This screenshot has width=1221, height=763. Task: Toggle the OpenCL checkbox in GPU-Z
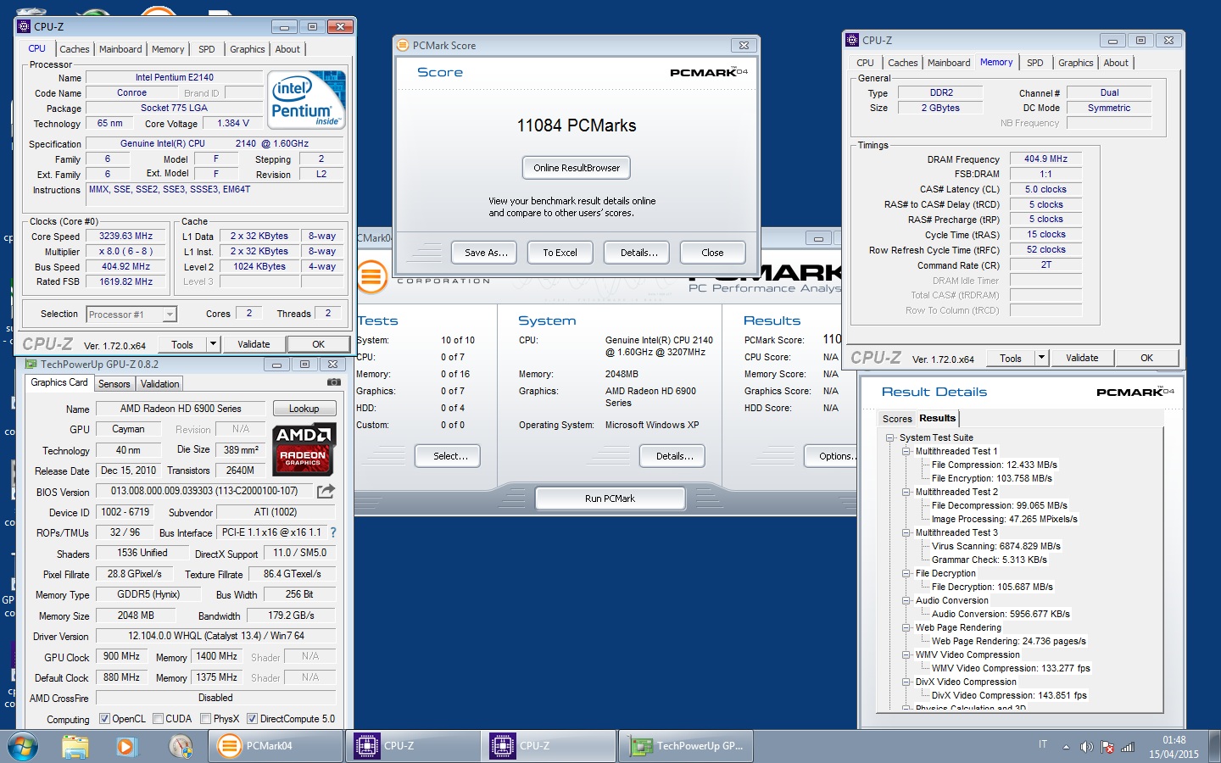(104, 718)
